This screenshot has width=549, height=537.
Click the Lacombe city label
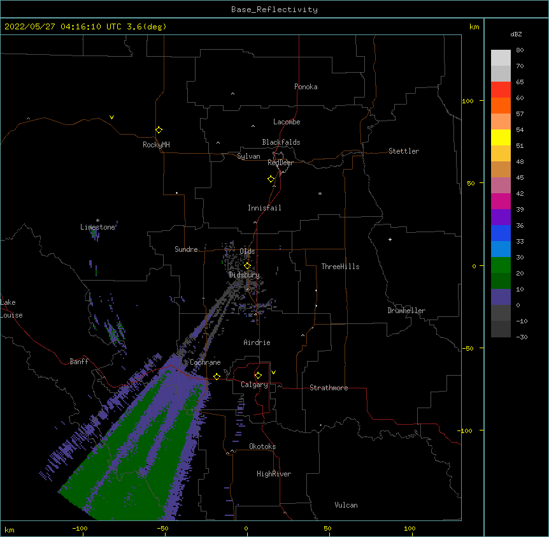pyautogui.click(x=287, y=122)
